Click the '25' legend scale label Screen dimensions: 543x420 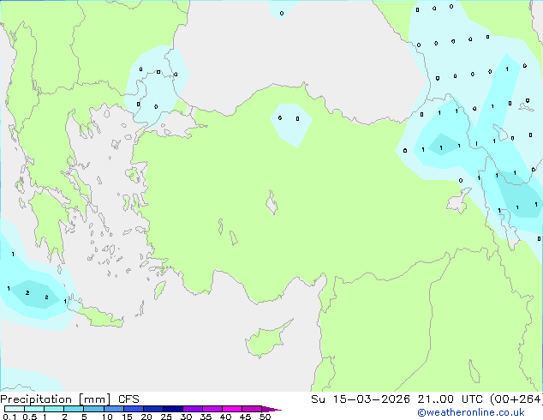(x=166, y=417)
